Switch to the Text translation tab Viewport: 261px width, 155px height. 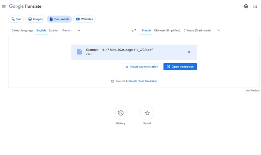pyautogui.click(x=16, y=19)
